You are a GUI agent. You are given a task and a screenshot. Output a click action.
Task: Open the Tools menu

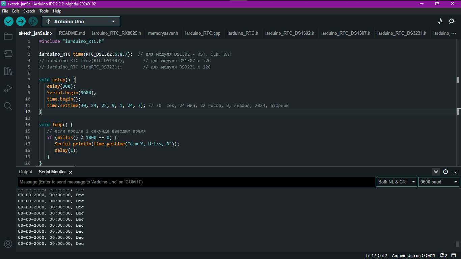pos(44,11)
